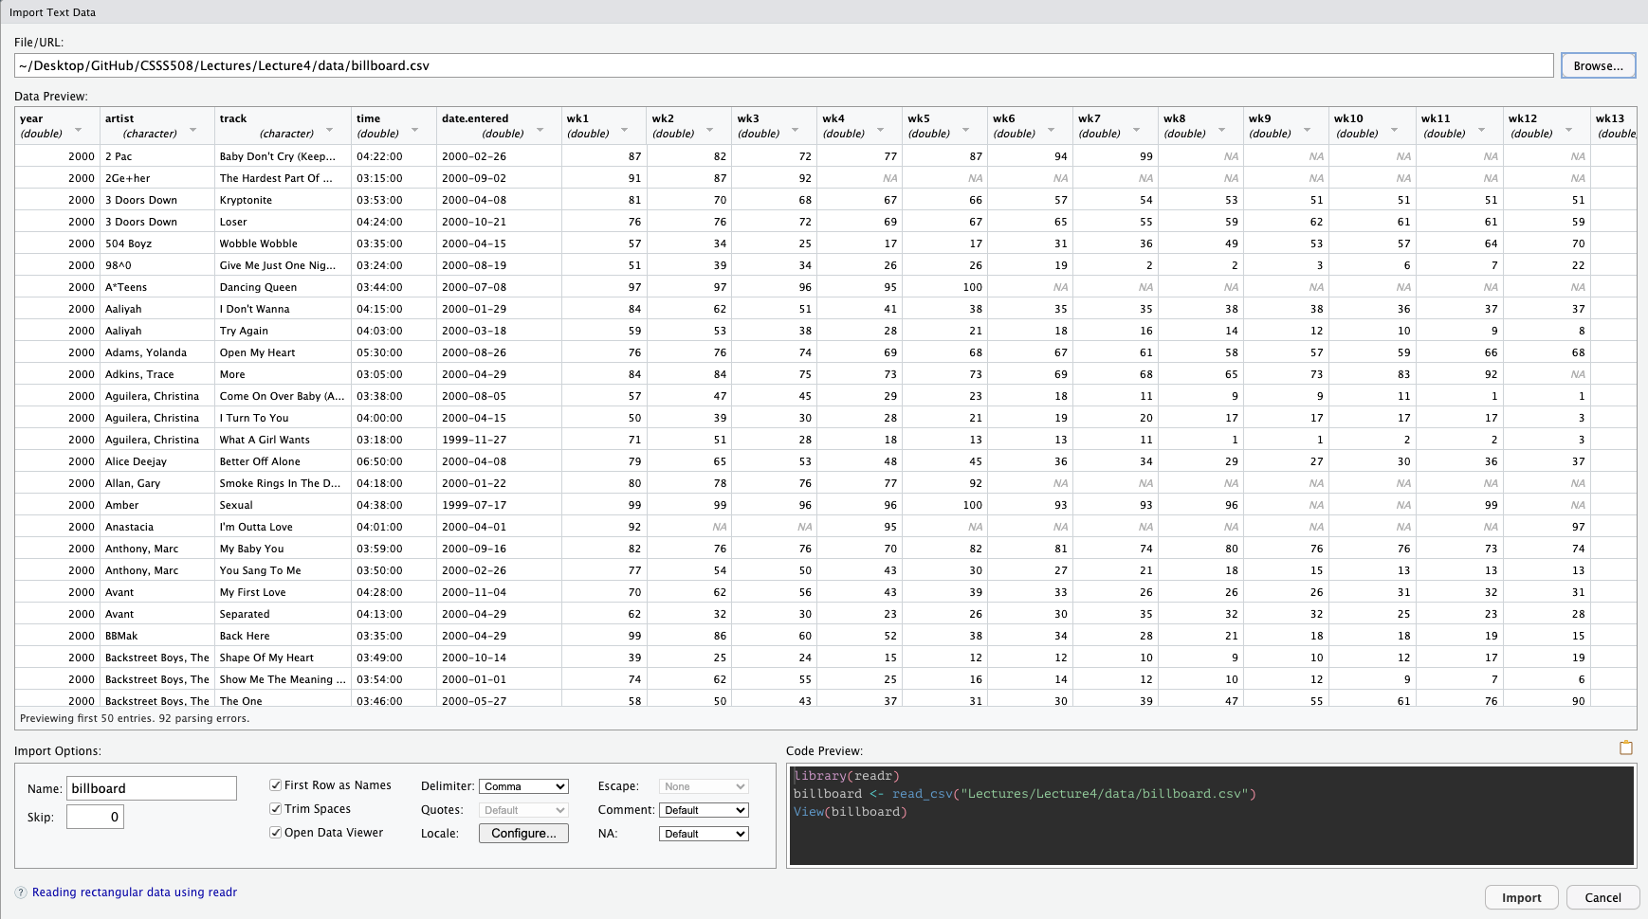Cancel the import dialog
The image size is (1648, 919).
[x=1602, y=896]
